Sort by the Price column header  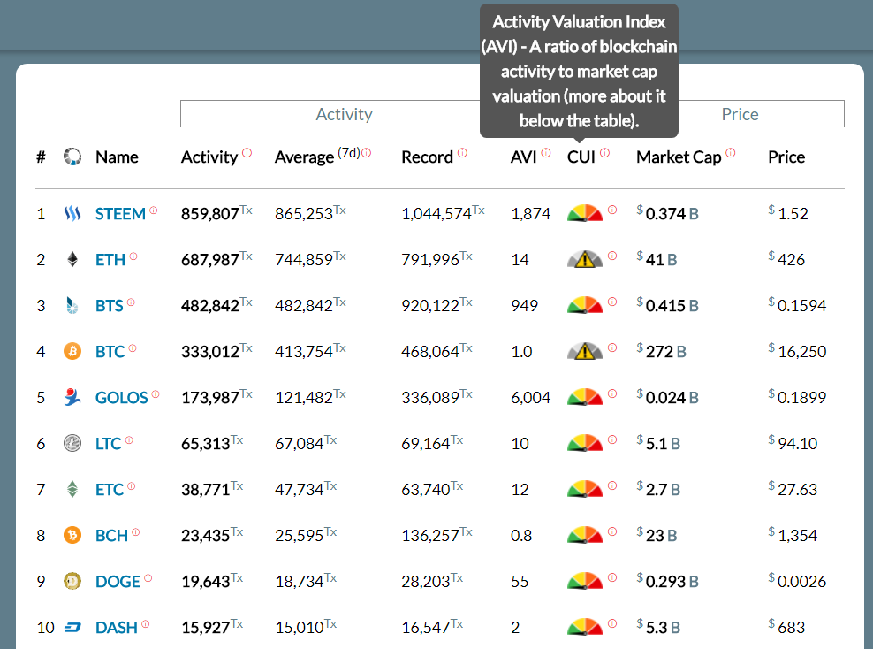coord(786,157)
